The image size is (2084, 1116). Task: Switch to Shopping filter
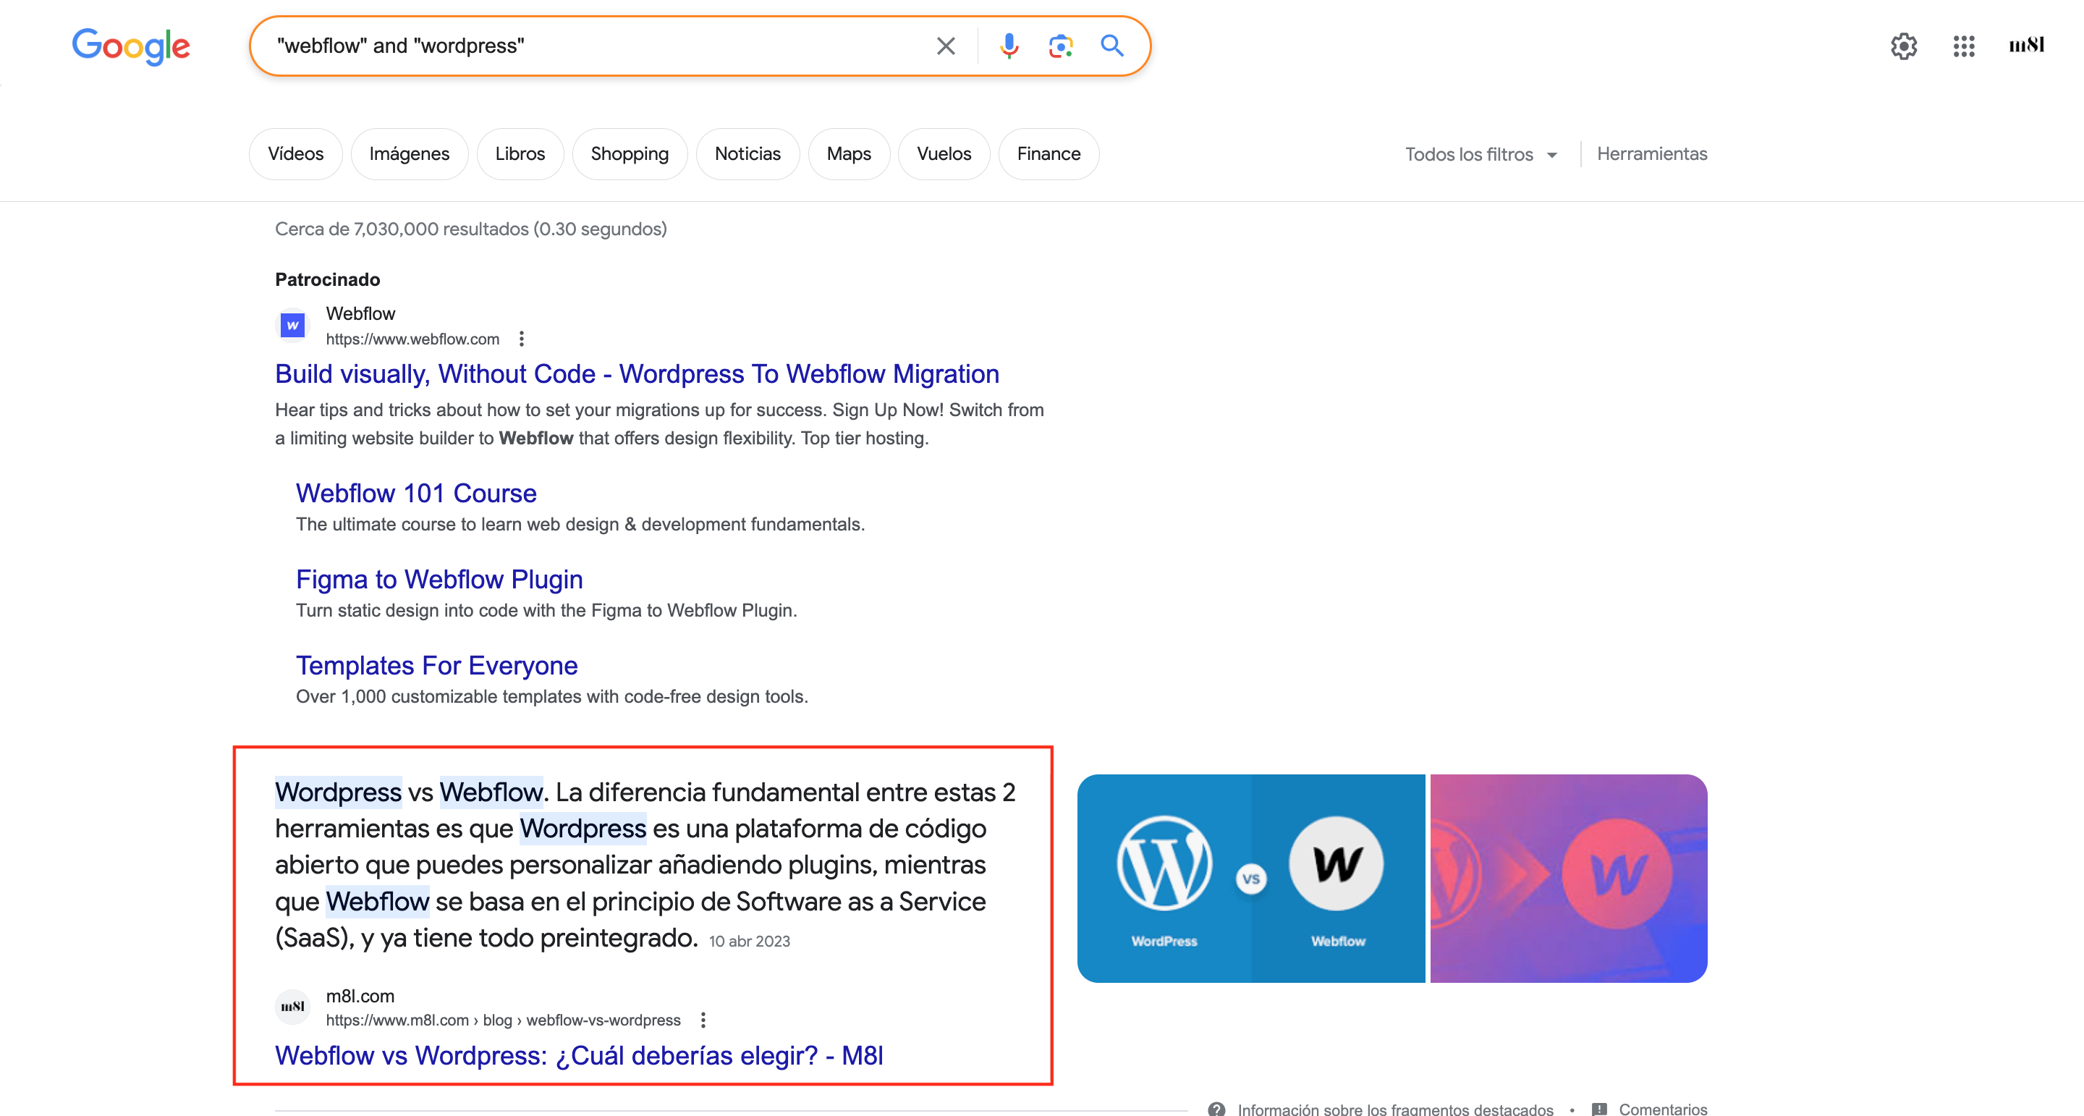click(630, 153)
